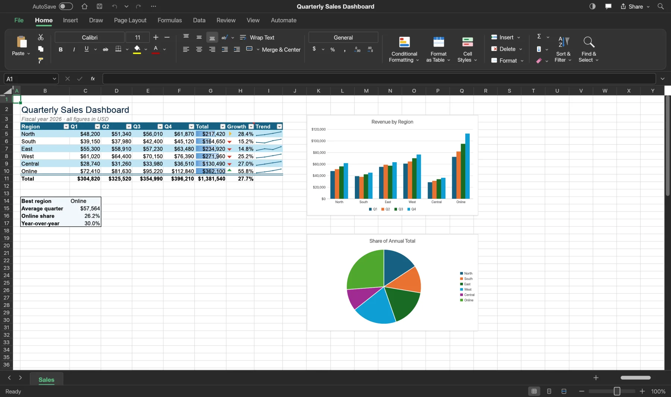
Task: Click the center text icon
Action: tap(199, 49)
